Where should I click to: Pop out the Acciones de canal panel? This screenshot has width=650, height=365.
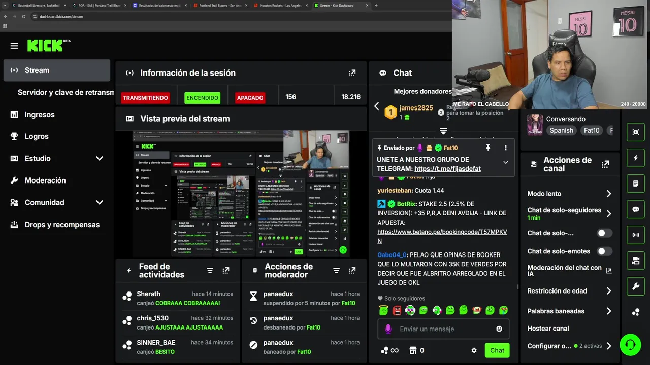point(605,164)
